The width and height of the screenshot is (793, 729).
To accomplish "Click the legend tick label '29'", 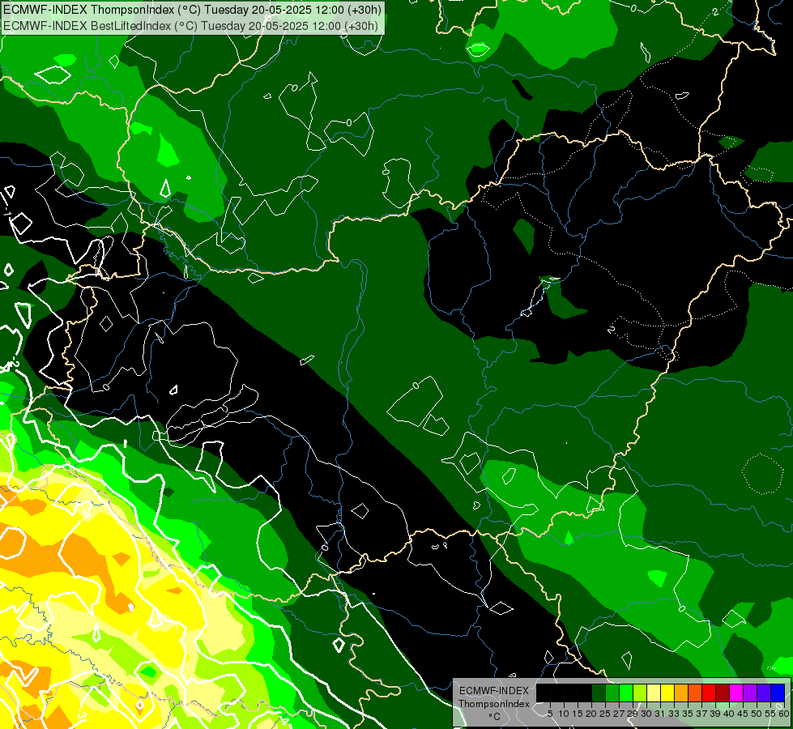I will (633, 714).
